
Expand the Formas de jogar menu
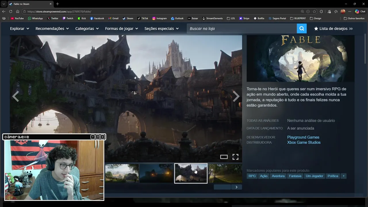122,28
